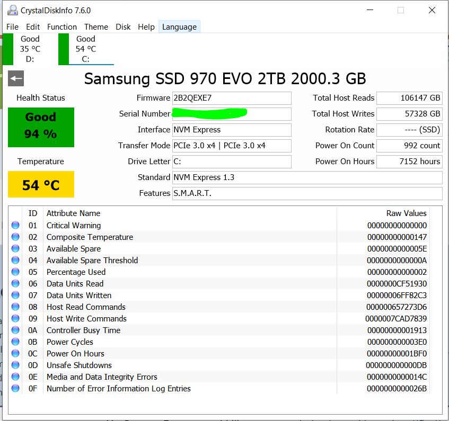Click the Transfer Mode PCIe 3.0 x4 field
The height and width of the screenshot is (421, 449).
coord(232,146)
